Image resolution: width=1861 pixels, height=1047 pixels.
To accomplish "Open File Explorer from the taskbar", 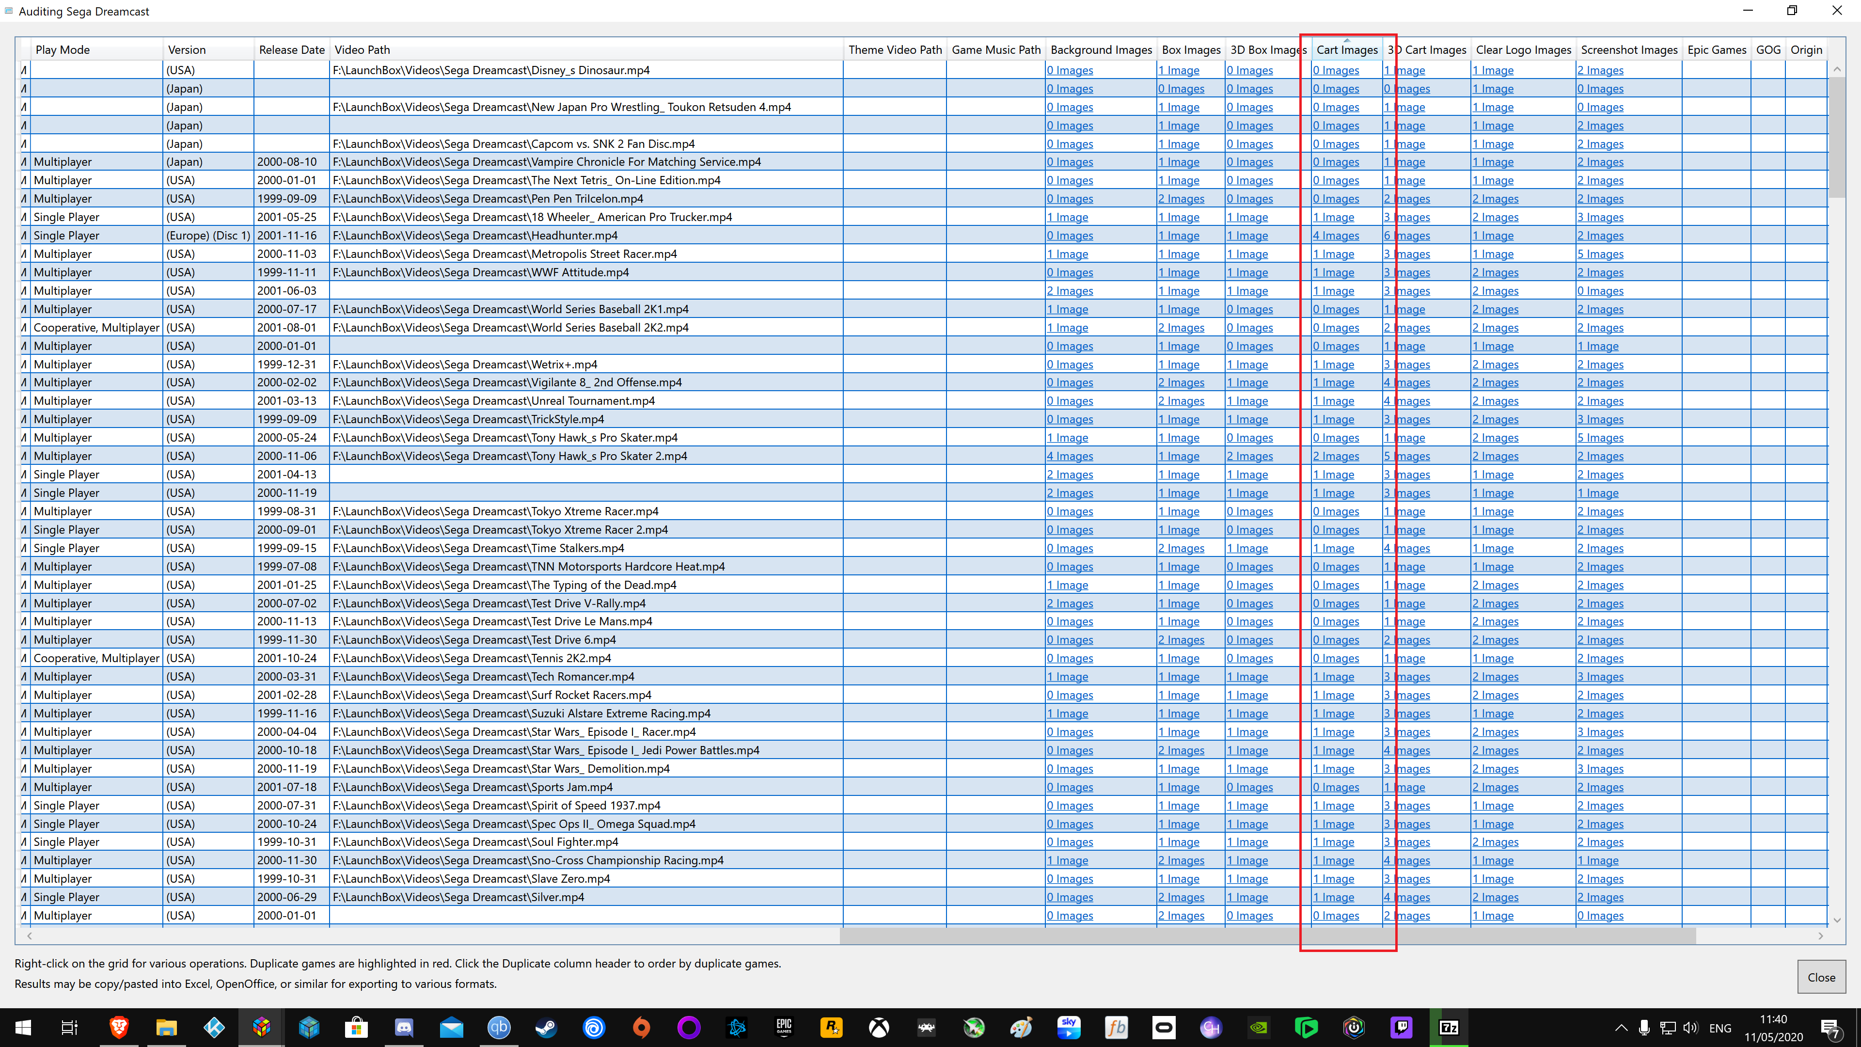I will 166,1028.
